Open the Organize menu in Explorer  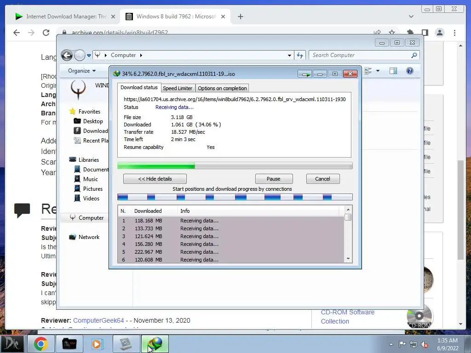82,71
